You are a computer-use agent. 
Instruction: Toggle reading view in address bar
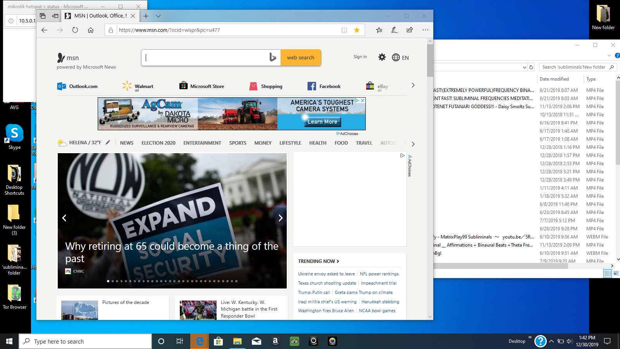(x=344, y=30)
